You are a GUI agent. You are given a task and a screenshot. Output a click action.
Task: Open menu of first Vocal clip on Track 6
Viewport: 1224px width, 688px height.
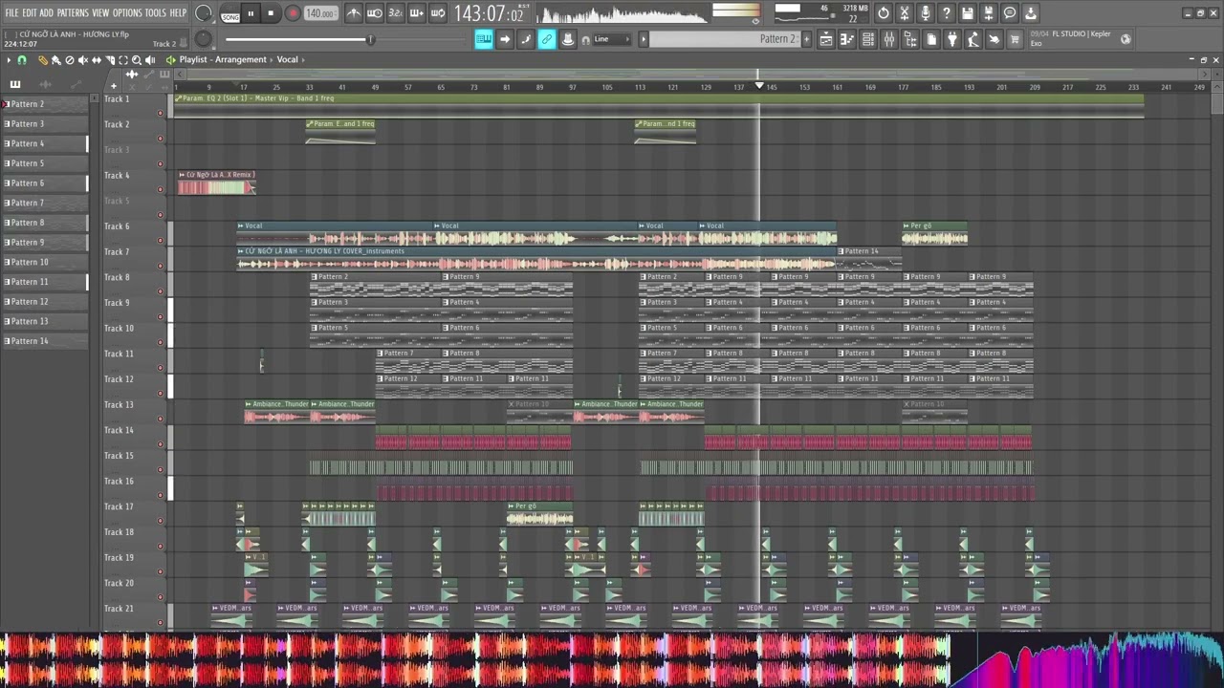tap(241, 226)
